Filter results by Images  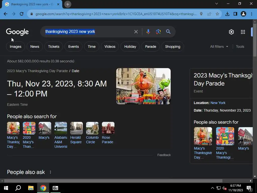click(16, 46)
